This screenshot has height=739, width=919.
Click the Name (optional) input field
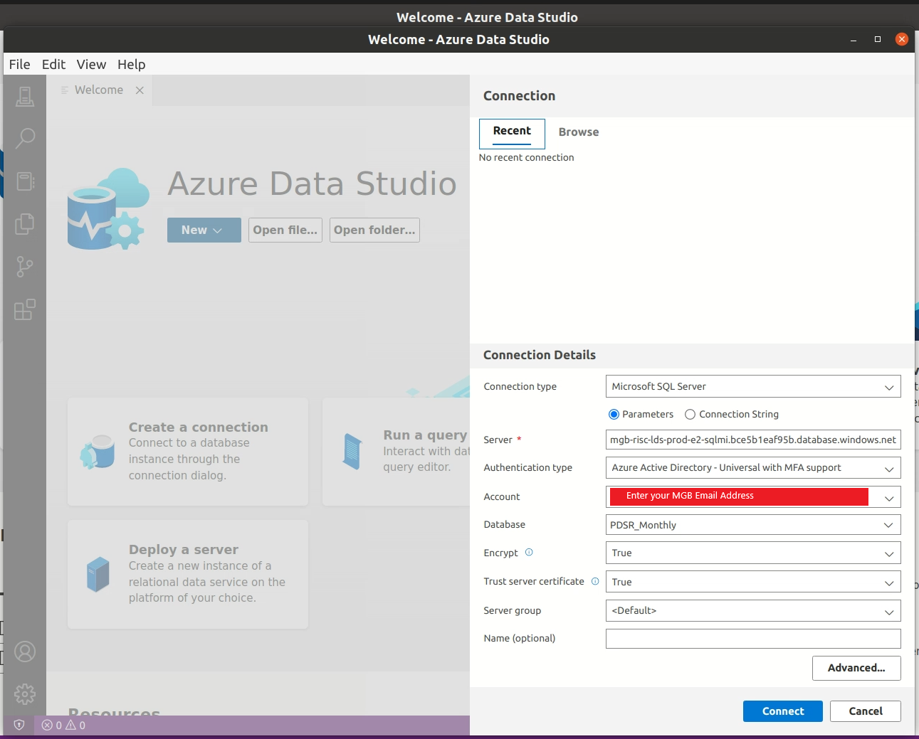tap(753, 639)
